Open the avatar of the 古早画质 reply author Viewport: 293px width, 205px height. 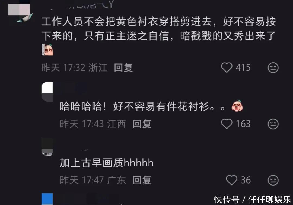click(47, 147)
